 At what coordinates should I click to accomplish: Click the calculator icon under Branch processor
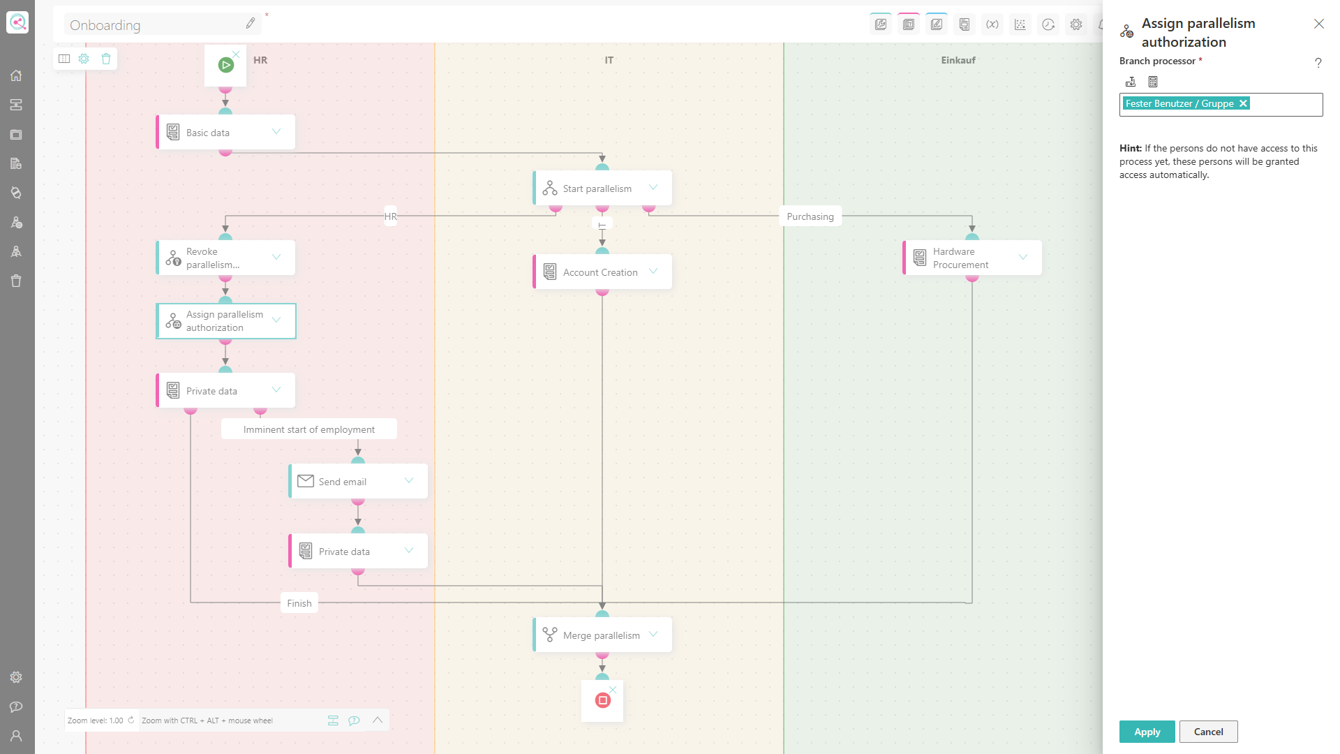(1153, 82)
